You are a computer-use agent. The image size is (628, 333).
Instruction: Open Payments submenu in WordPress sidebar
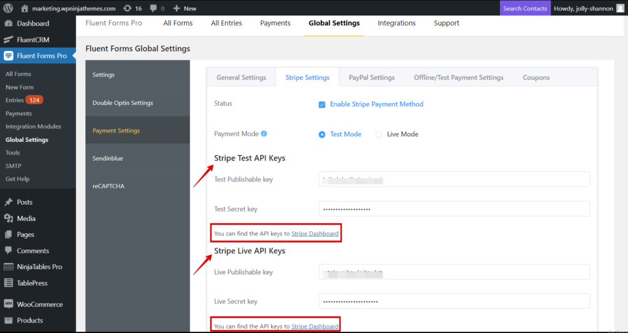19,113
